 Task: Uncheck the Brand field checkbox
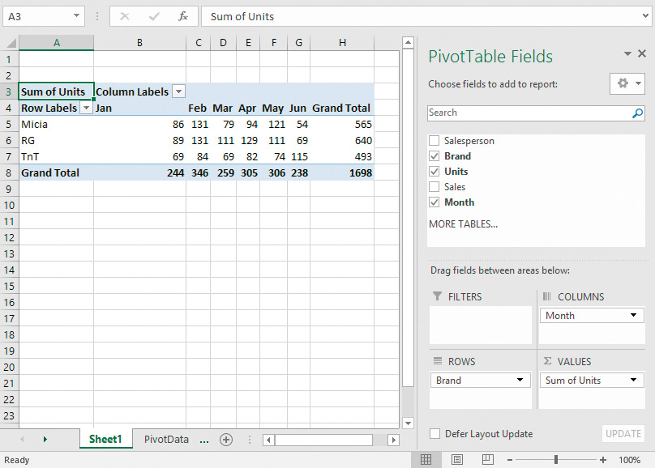pos(435,156)
